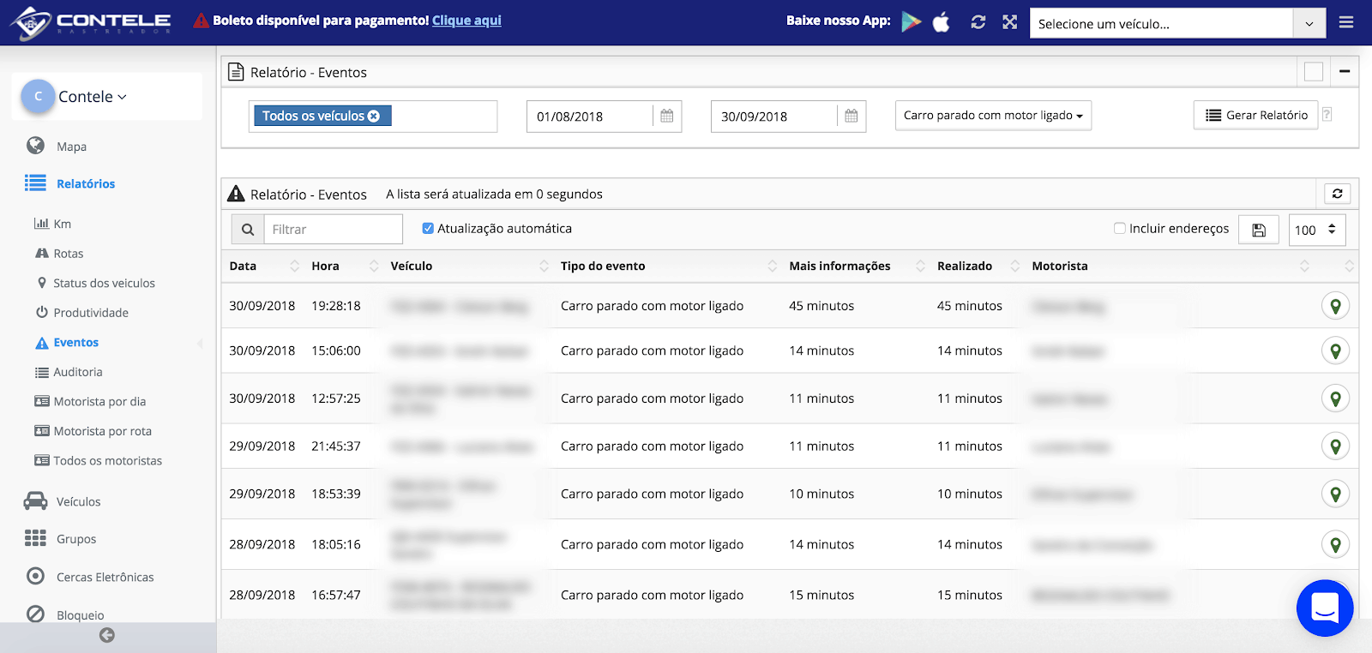The height and width of the screenshot is (653, 1372).
Task: Toggle the empty square box in report header
Action: (x=1314, y=72)
